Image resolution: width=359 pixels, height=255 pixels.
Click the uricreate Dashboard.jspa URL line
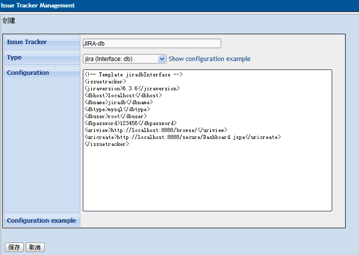point(182,137)
